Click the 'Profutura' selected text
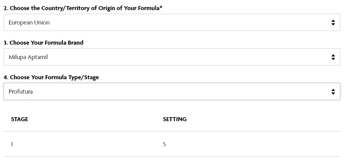The image size is (347, 160). tap(21, 91)
